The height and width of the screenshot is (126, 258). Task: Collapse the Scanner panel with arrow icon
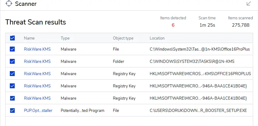(248, 4)
